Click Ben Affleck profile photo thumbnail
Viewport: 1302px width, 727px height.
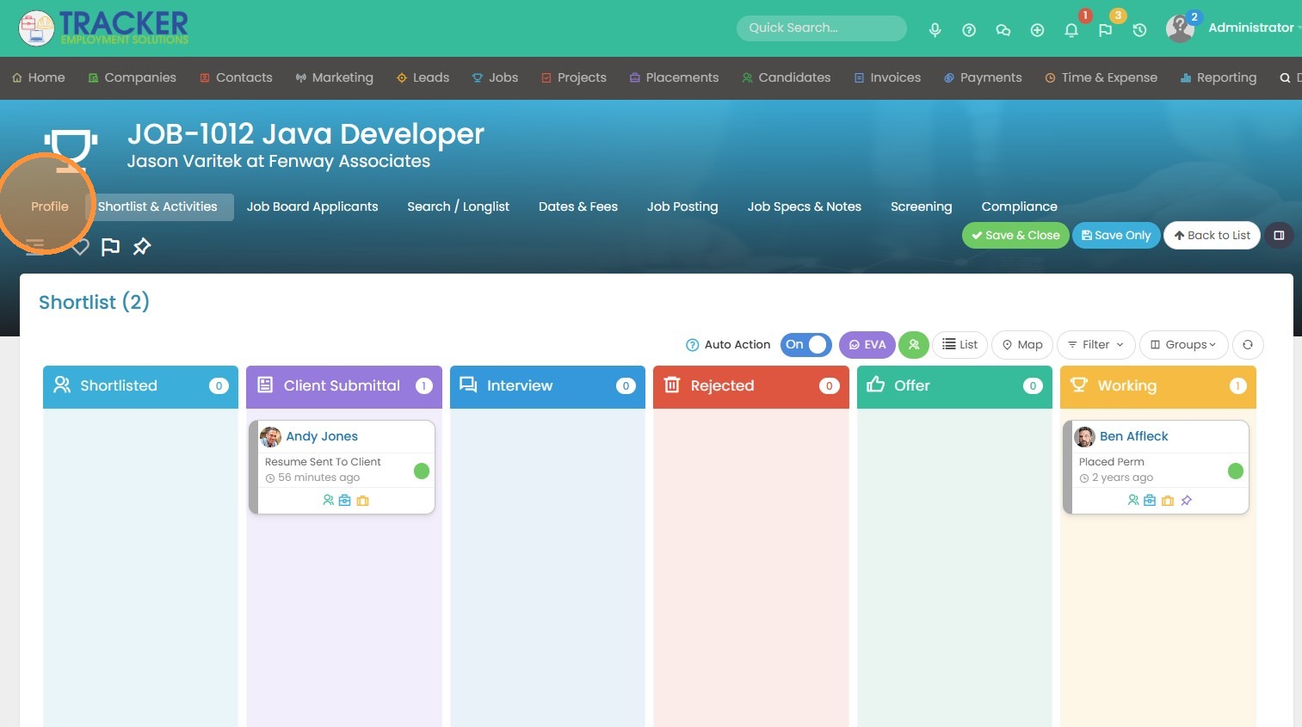1084,437
